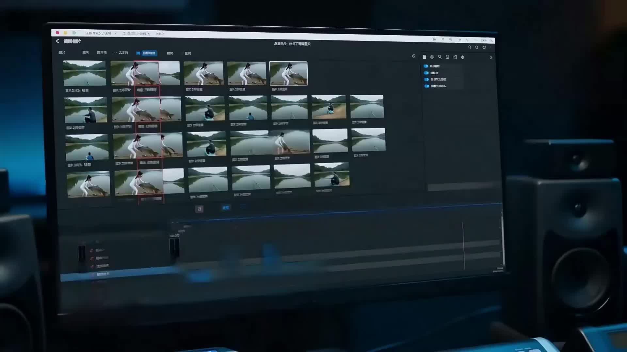Click the round clock icon left of side panel

[x=414, y=56]
